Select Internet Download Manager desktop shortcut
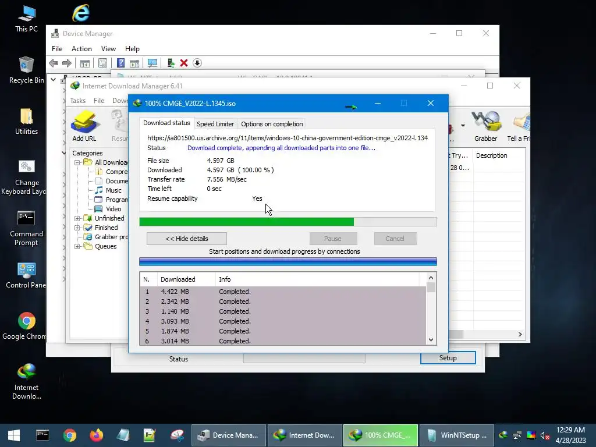 click(x=26, y=381)
